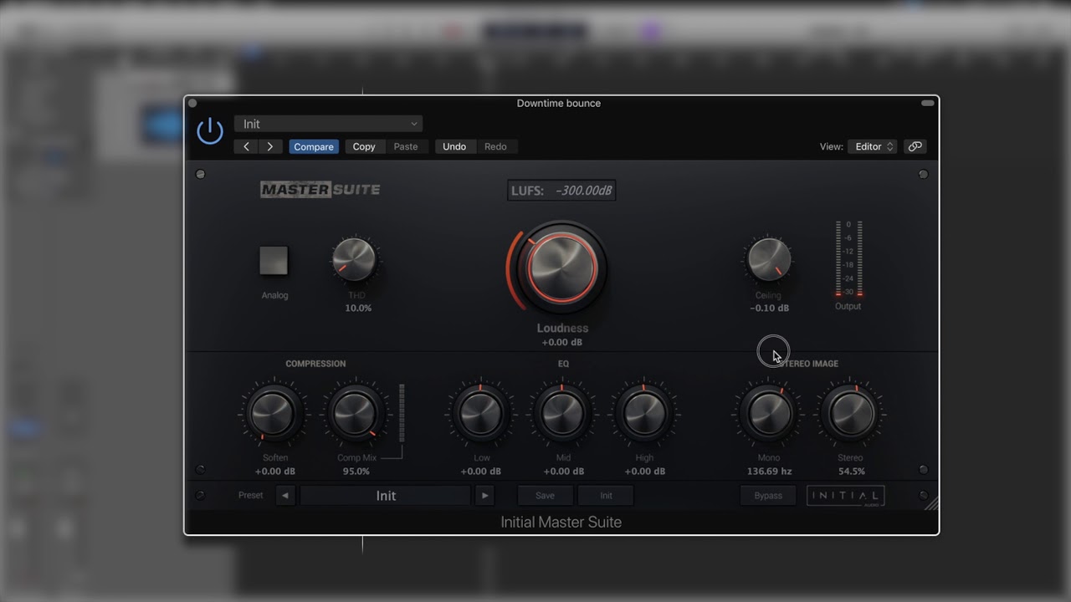Go to previous setting with left arrow
The width and height of the screenshot is (1071, 602).
click(x=246, y=146)
